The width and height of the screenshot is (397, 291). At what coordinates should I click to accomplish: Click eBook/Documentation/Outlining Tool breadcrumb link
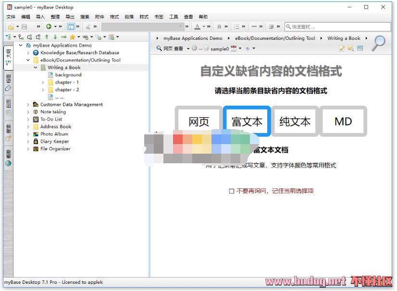[x=275, y=38]
